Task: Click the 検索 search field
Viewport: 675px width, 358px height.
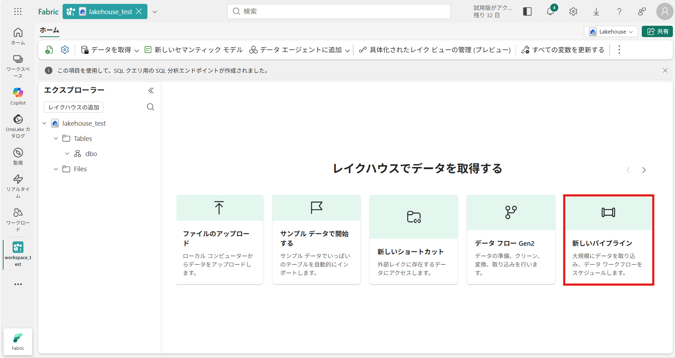Action: pos(339,12)
